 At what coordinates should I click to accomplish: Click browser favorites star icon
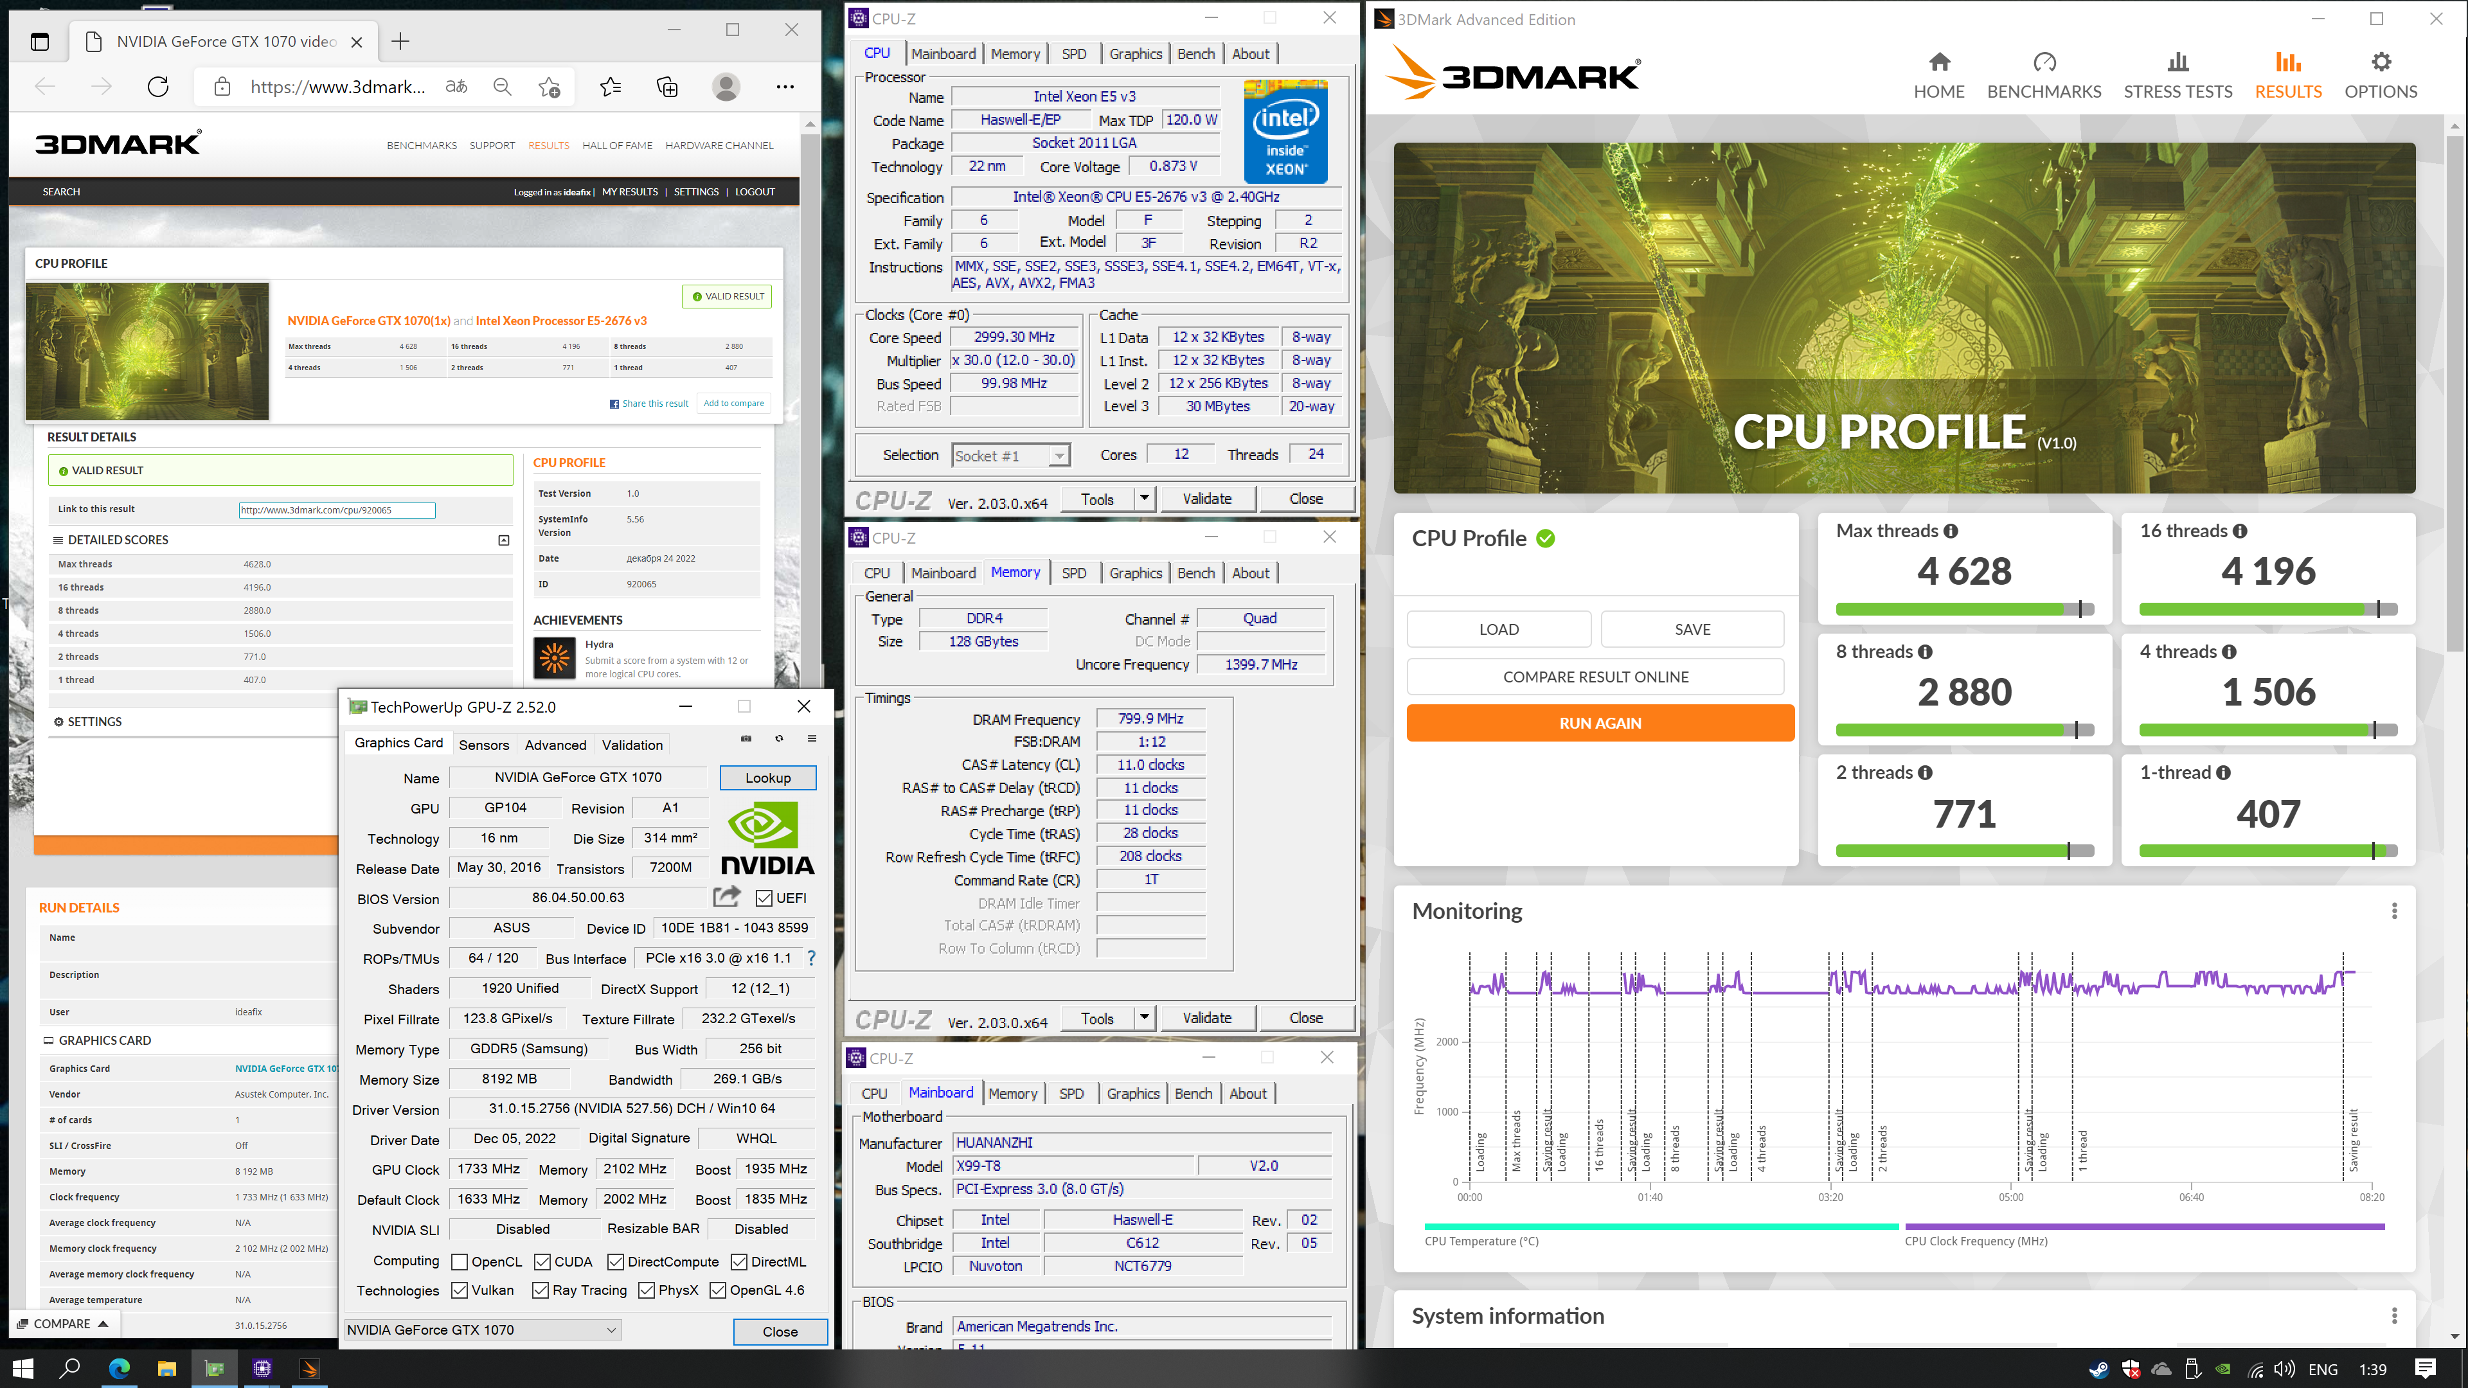(611, 87)
